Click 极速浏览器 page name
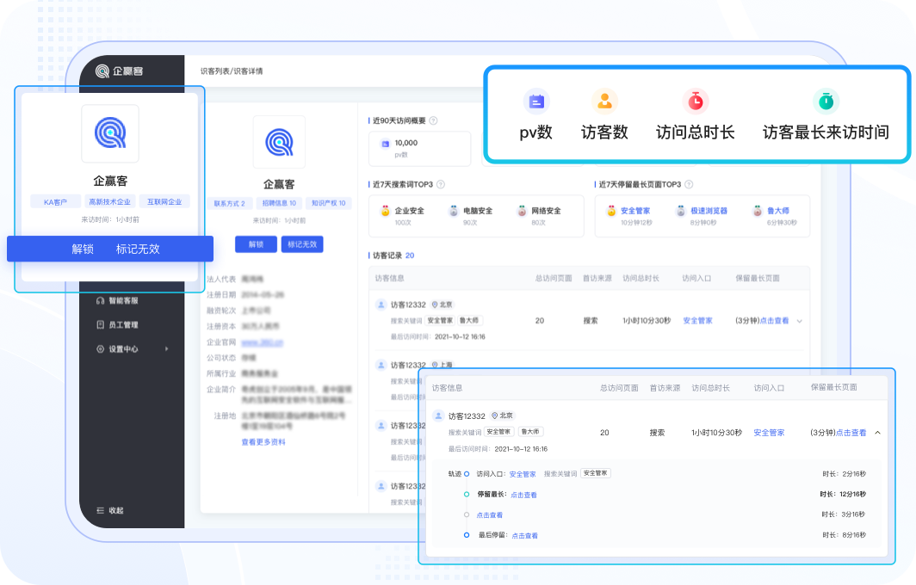The height and width of the screenshot is (585, 916). tap(709, 211)
